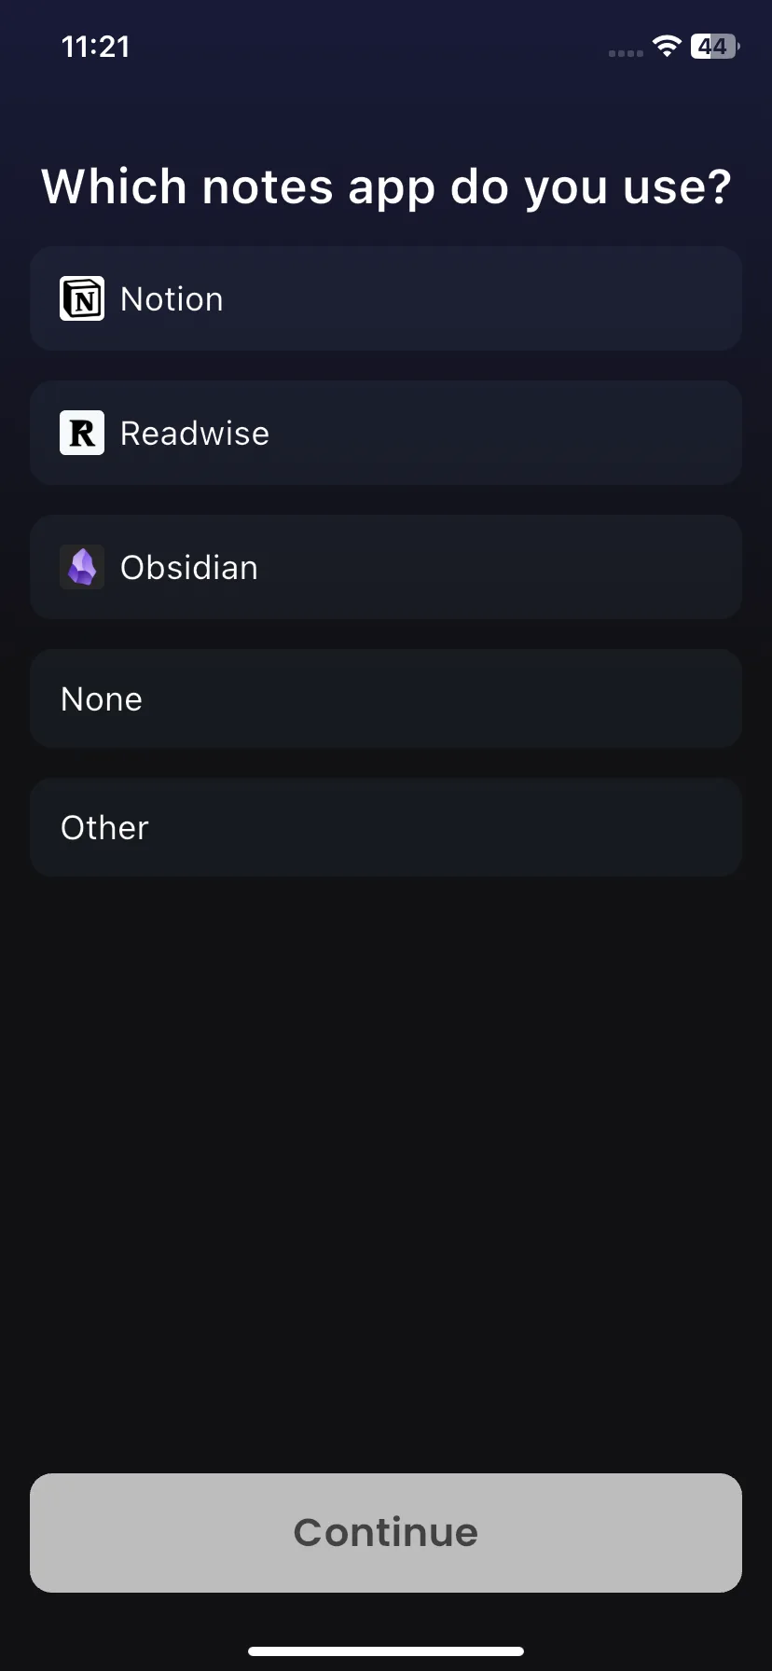772x1671 pixels.
Task: Tap the home indicator bar
Action: click(386, 1650)
